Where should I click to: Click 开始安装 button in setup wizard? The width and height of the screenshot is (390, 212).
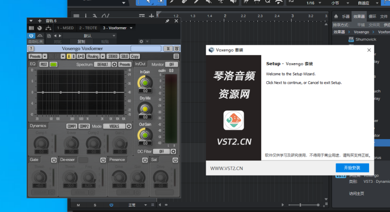tap(352, 168)
